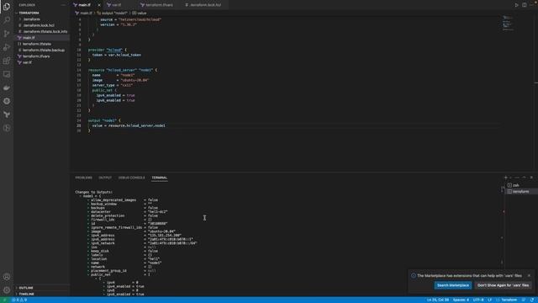Open the Output panel tab
The width and height of the screenshot is (538, 303).
[105, 178]
